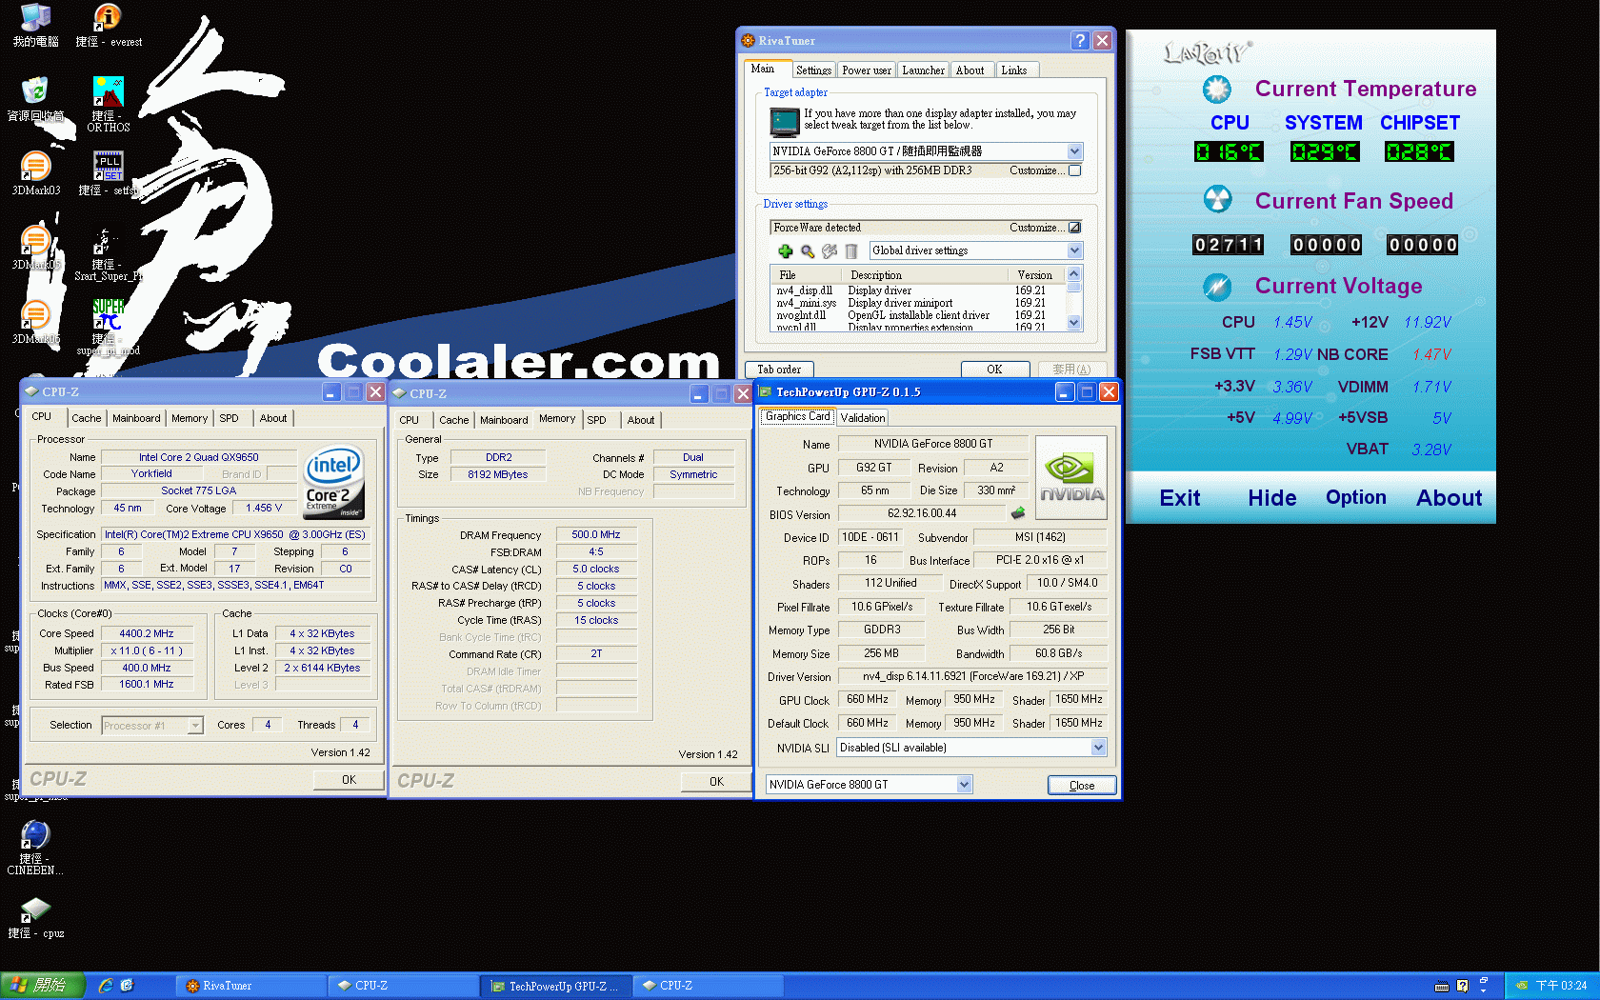
Task: Click the Tab order button in RivaTuner
Action: pos(779,370)
